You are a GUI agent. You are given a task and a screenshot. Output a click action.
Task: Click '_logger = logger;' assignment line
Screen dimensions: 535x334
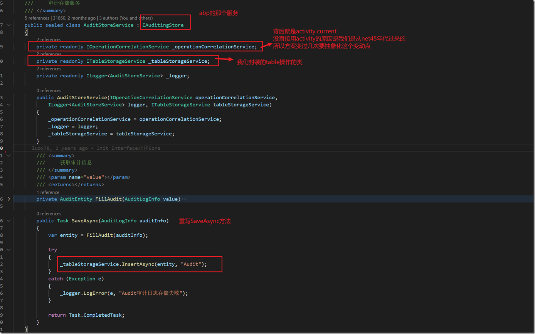click(73, 127)
